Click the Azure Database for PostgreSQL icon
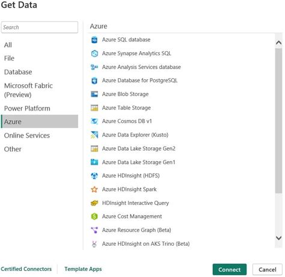The width and height of the screenshot is (285, 277). pos(94,81)
